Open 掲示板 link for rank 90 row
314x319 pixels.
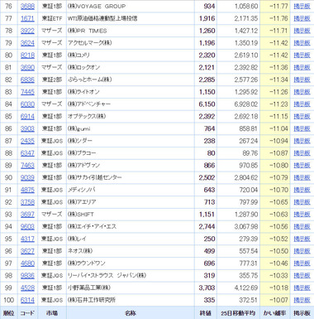point(302,177)
